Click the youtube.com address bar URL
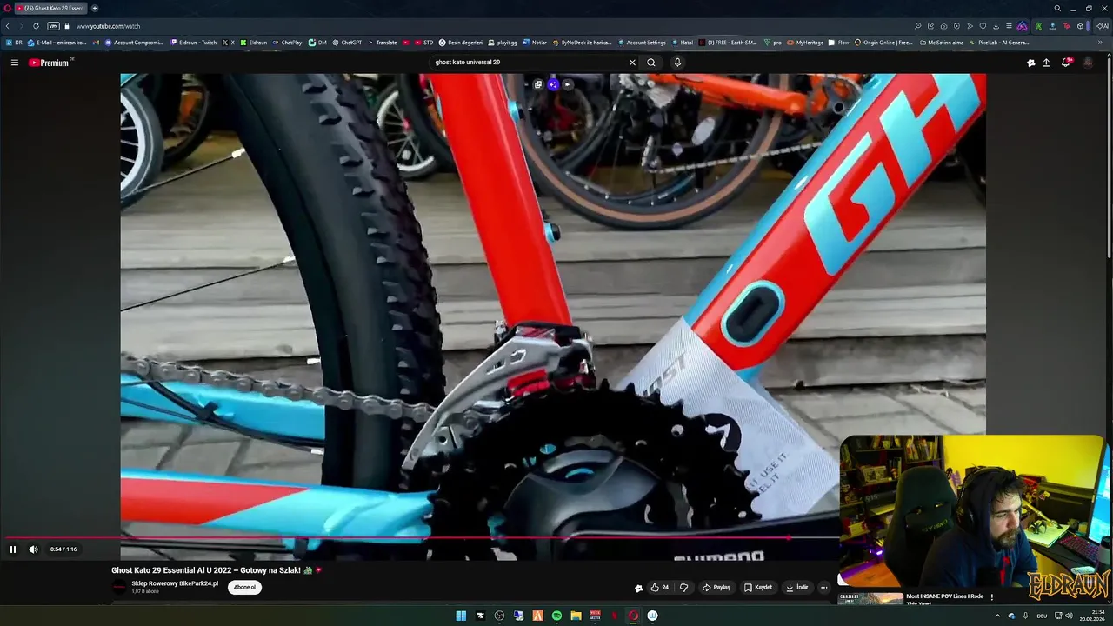The width and height of the screenshot is (1113, 626). (108, 26)
